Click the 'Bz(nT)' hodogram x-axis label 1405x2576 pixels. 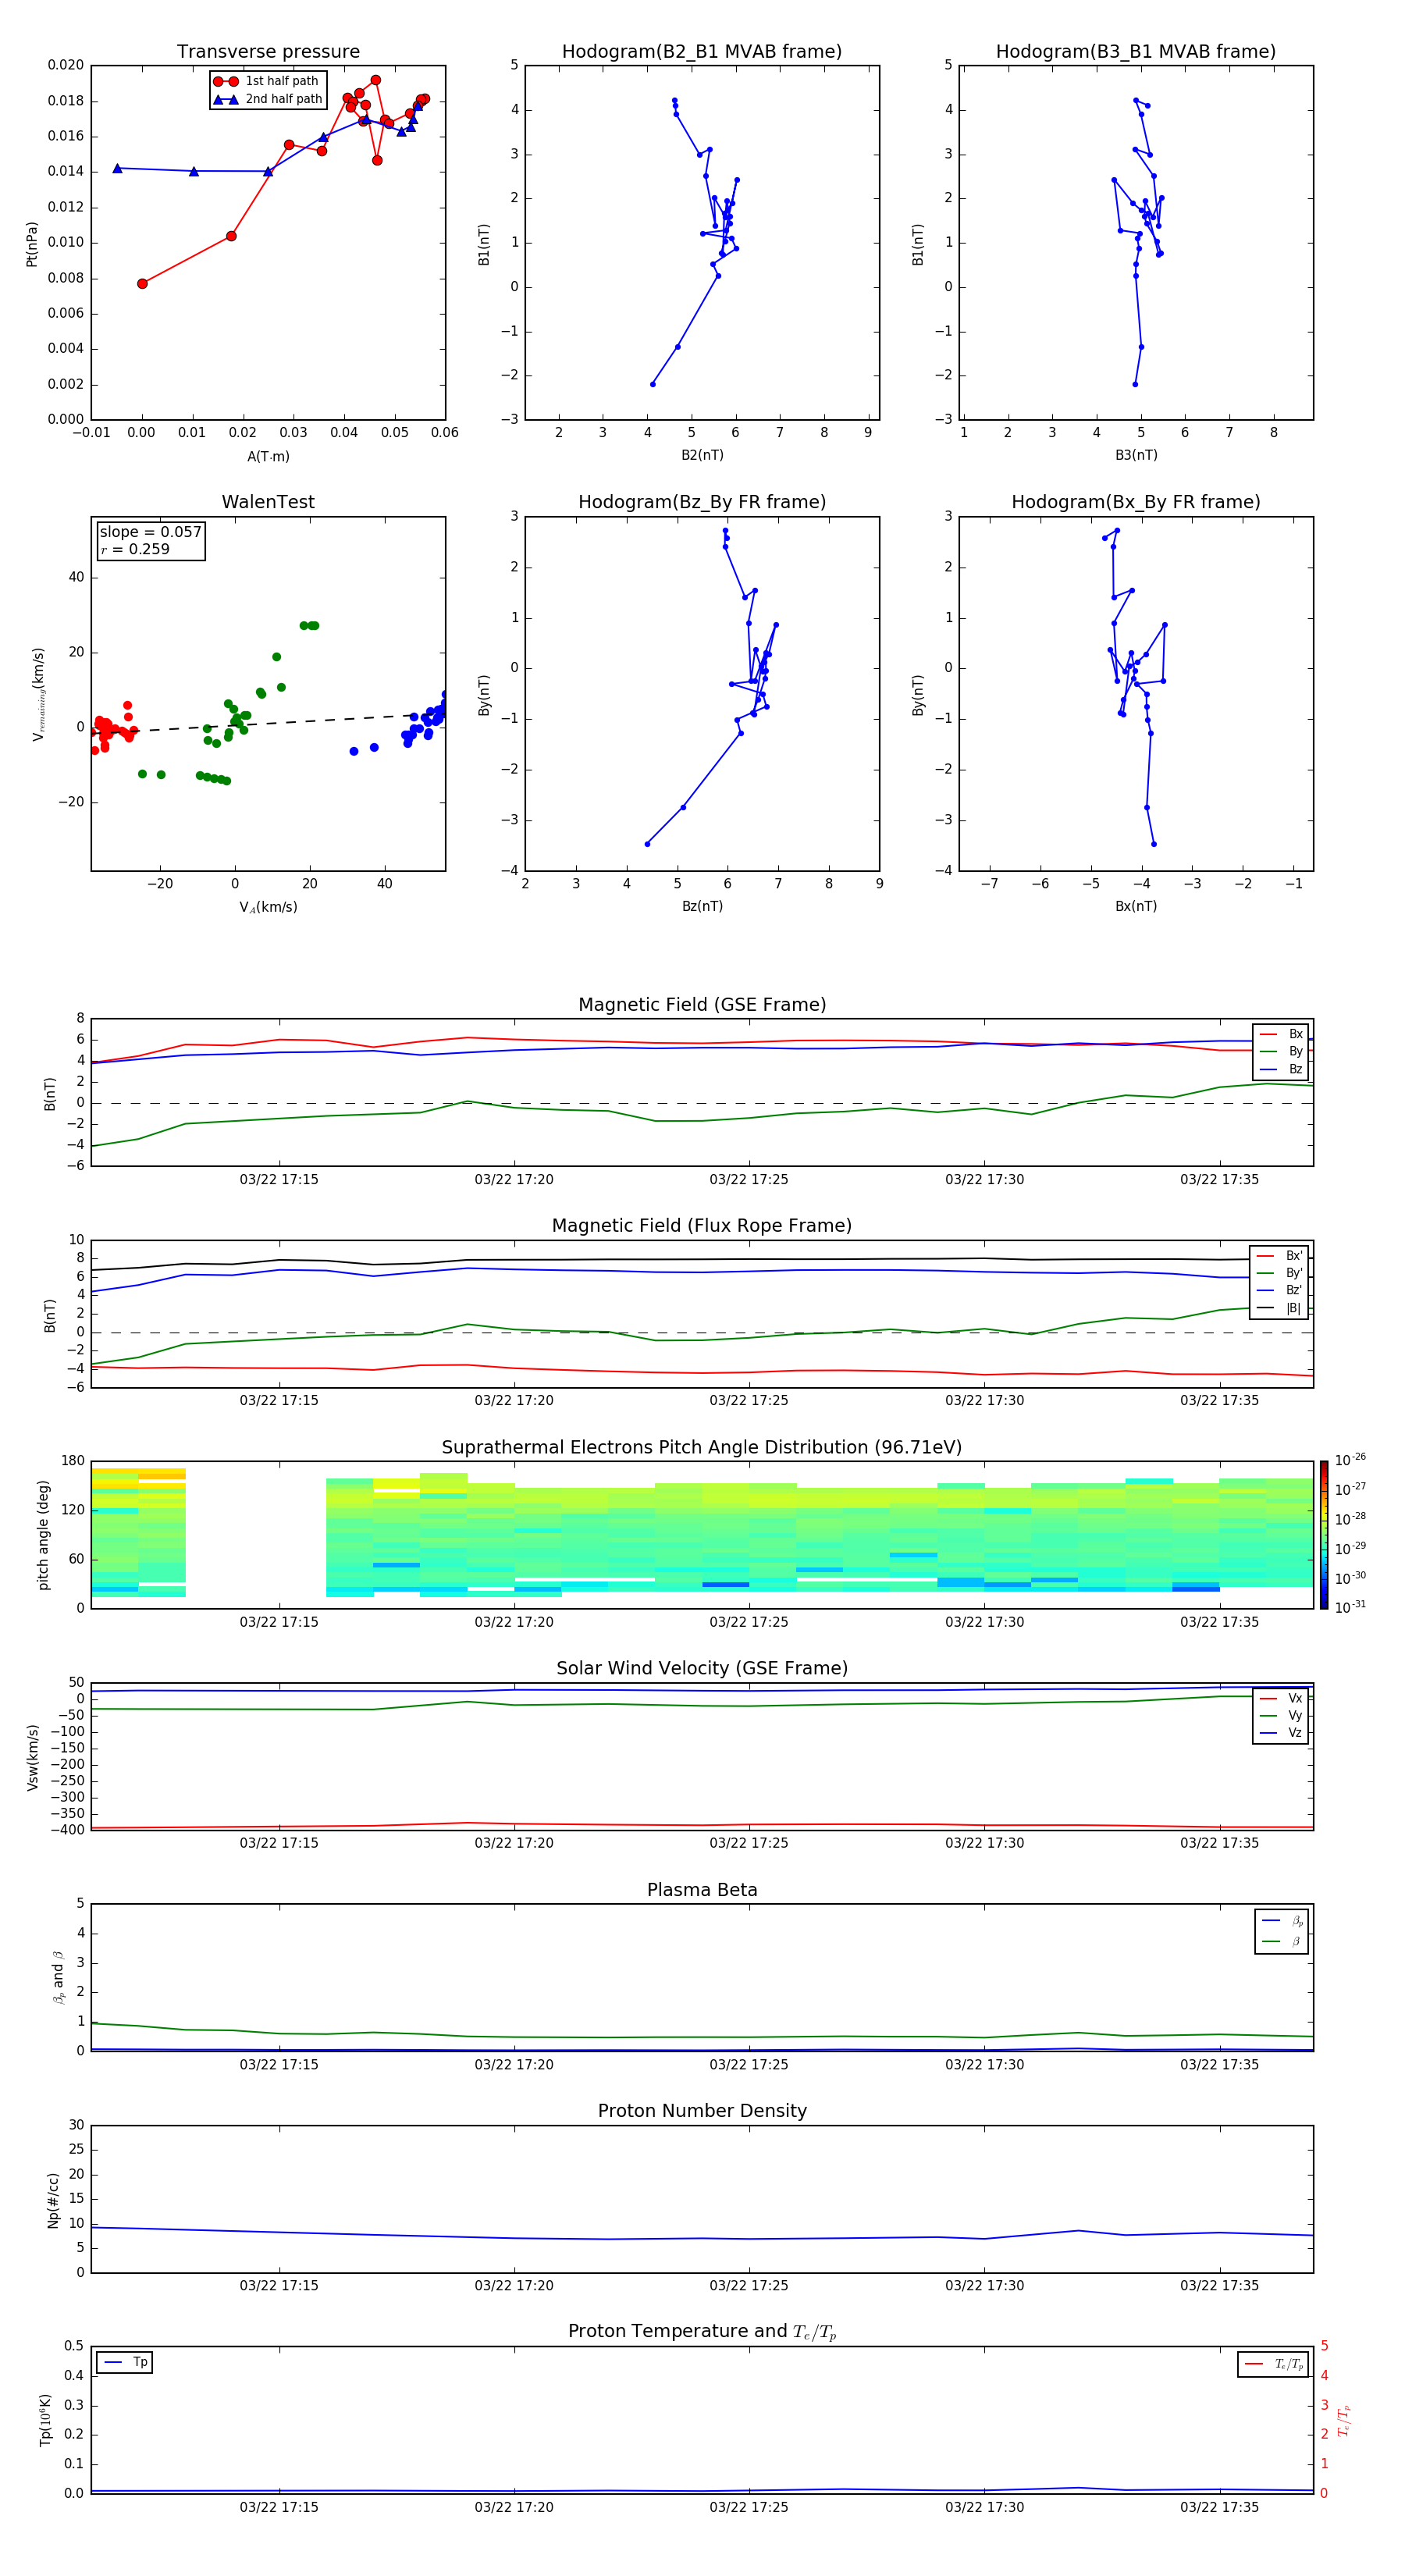tap(702, 906)
